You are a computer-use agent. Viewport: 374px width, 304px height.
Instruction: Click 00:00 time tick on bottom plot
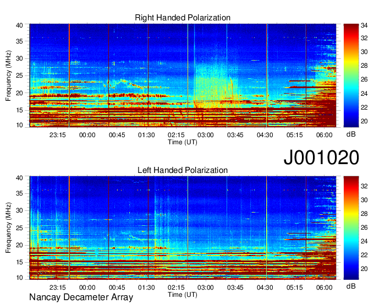tap(87, 287)
